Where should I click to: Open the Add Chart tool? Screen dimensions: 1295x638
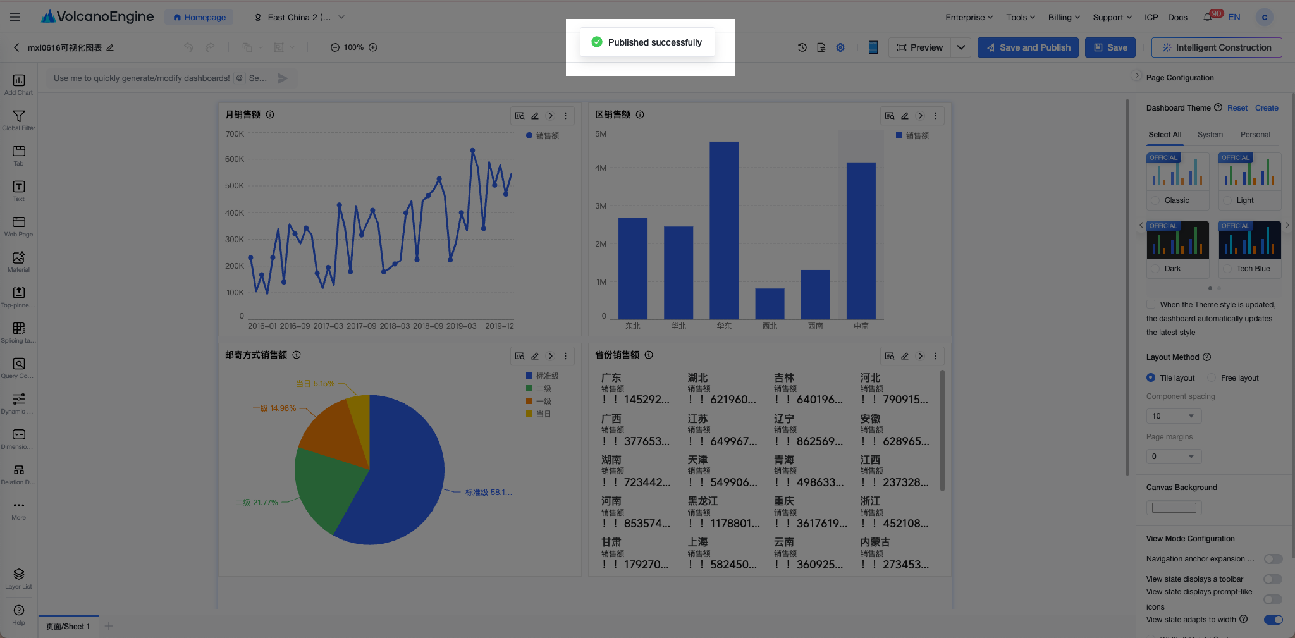click(18, 84)
